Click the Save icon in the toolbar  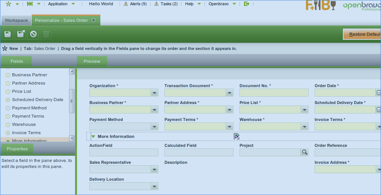point(8,34)
